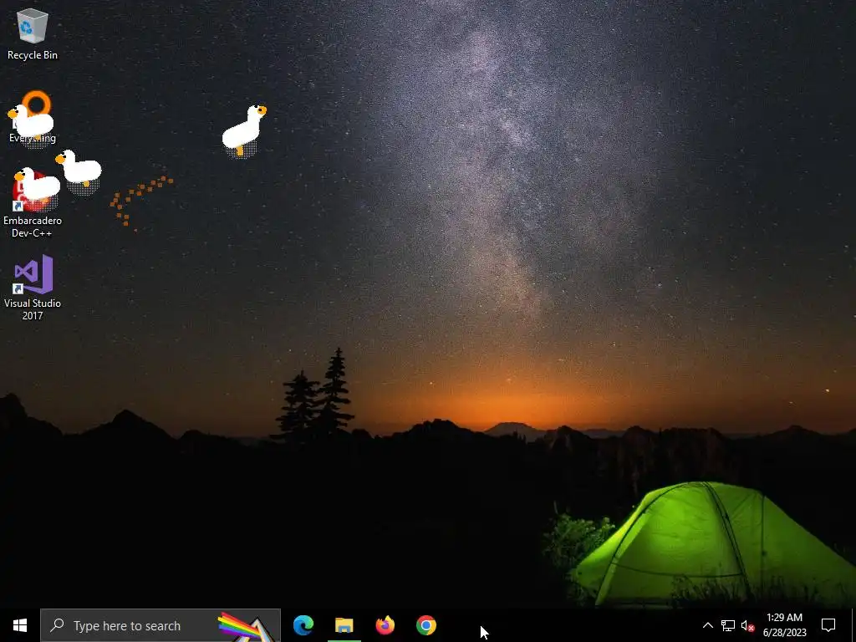The height and width of the screenshot is (642, 856).
Task: Open the network status tray icon
Action: [728, 625]
